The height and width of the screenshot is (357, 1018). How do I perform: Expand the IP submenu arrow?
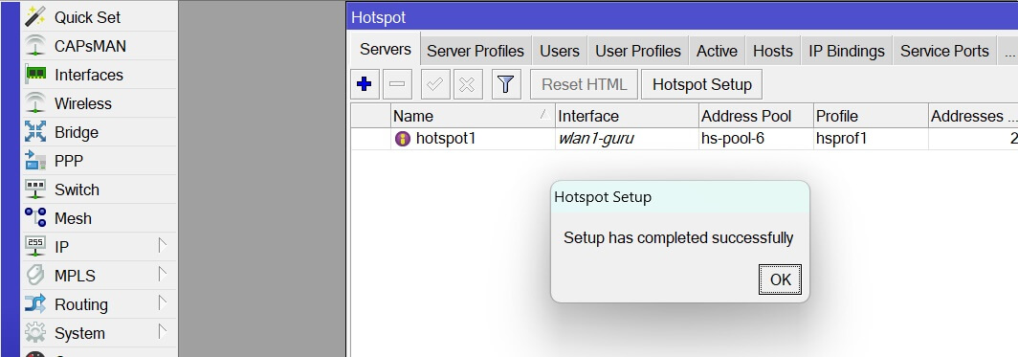[x=163, y=245]
